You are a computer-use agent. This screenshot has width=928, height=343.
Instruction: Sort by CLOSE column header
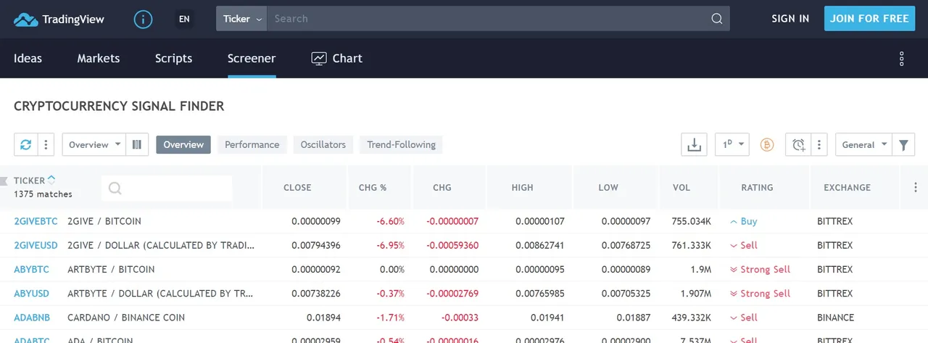pyautogui.click(x=297, y=187)
